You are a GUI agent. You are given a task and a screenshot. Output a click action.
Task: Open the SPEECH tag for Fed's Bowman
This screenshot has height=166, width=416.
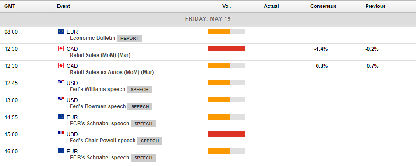point(140,106)
